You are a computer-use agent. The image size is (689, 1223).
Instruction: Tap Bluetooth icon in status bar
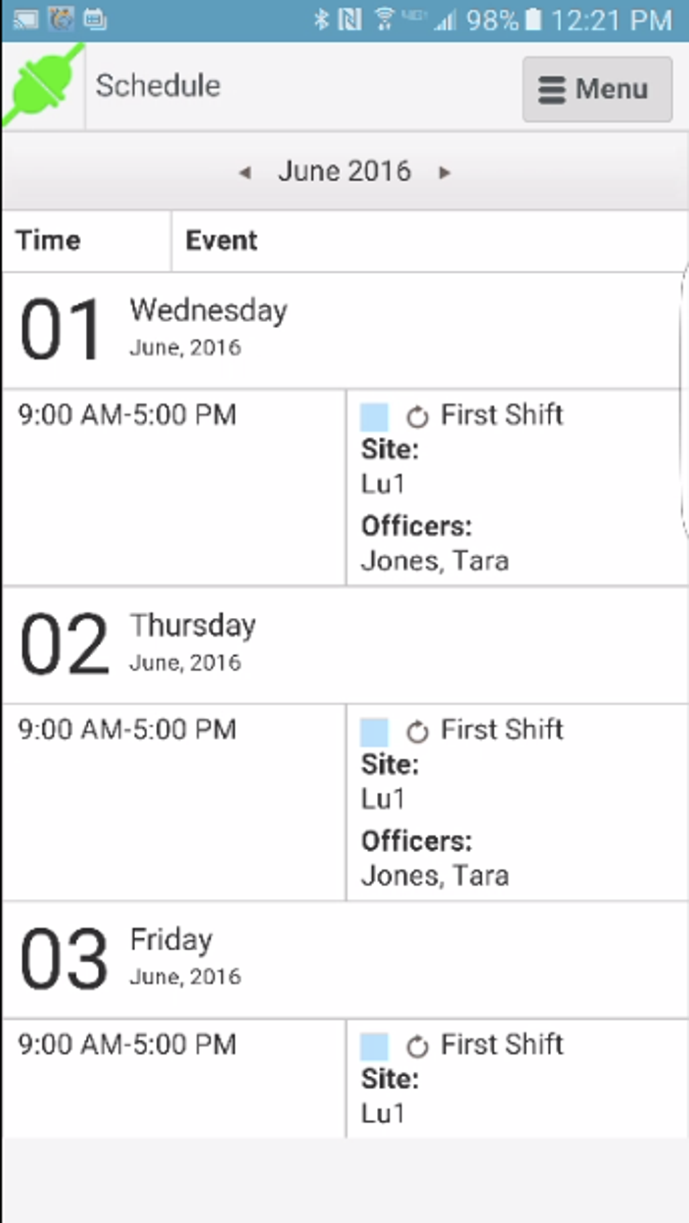(x=321, y=20)
